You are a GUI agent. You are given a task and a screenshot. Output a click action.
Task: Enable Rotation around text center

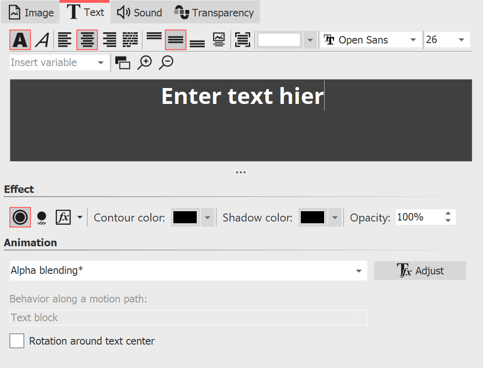click(x=17, y=341)
